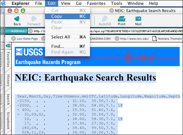The width and height of the screenshot is (183, 135).
Task: Click the green zoom window button
Action: [23, 11]
